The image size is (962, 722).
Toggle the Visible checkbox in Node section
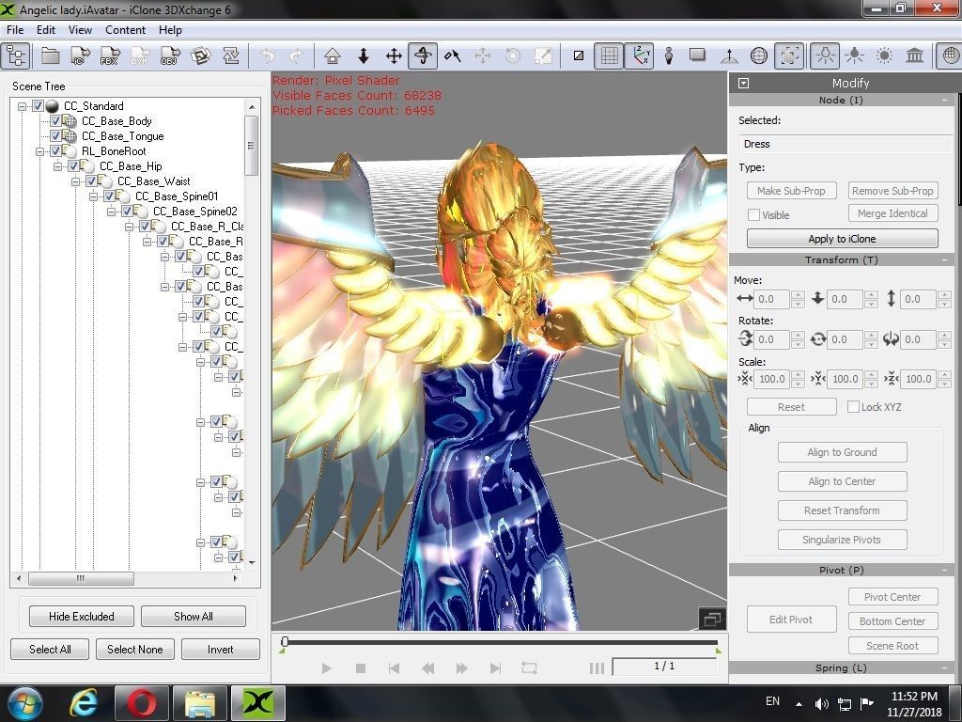pyautogui.click(x=753, y=215)
